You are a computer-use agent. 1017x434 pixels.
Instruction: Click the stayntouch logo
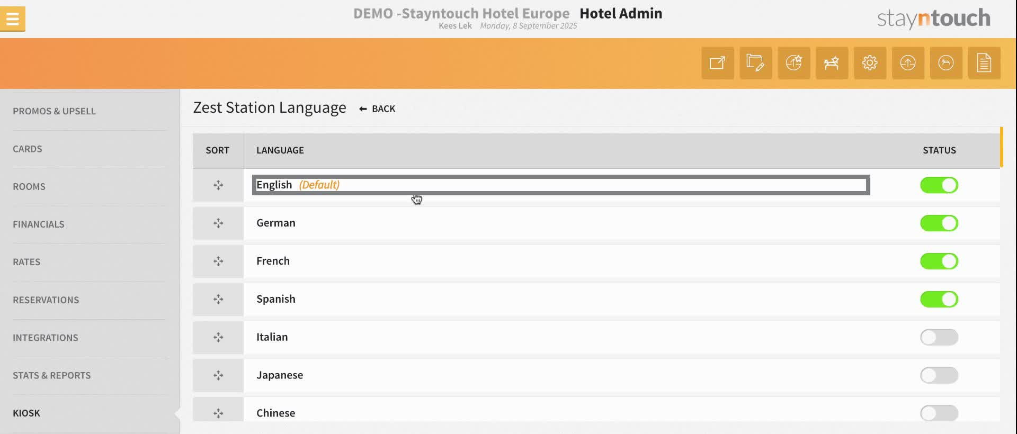pyautogui.click(x=934, y=19)
